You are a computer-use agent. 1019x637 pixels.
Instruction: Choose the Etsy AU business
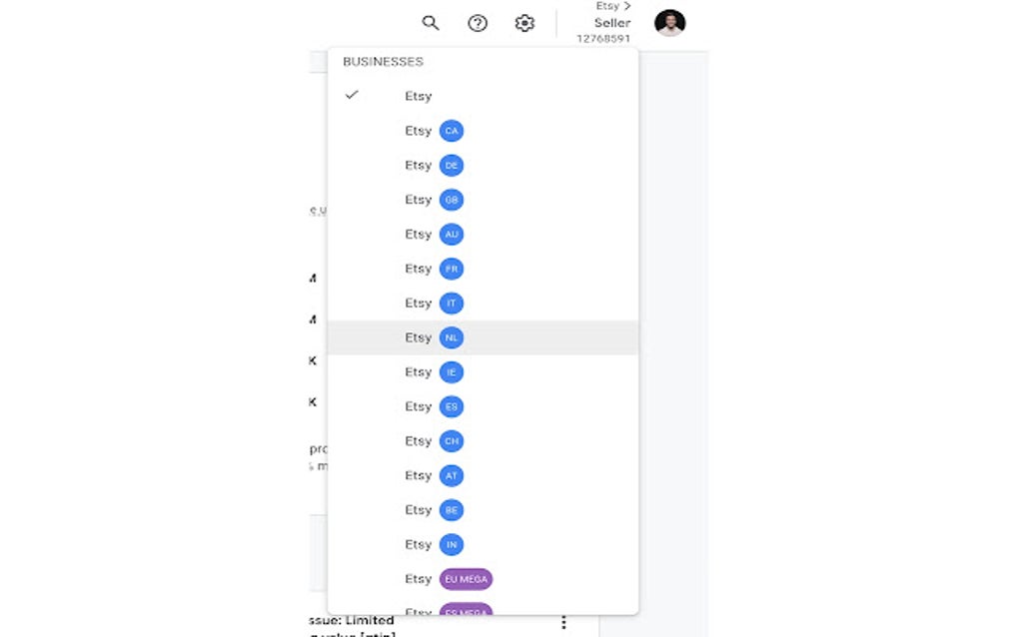click(x=434, y=235)
